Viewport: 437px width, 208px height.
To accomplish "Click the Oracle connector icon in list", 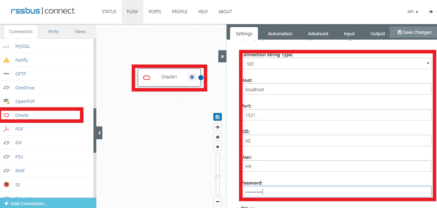I will (6, 115).
